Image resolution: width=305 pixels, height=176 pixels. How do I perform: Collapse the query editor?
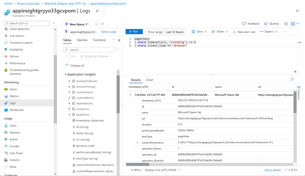(x=295, y=71)
